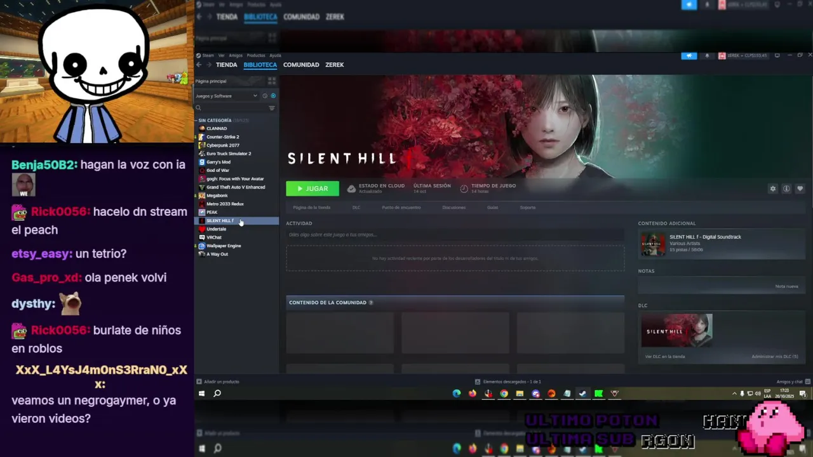The width and height of the screenshot is (813, 457).
Task: Open Punto de encuentro tab
Action: point(401,208)
